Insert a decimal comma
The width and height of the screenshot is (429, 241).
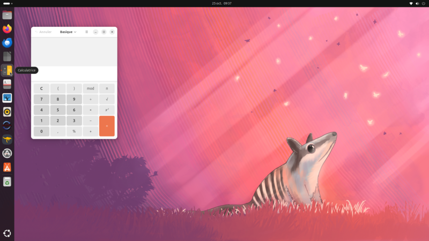coord(58,131)
